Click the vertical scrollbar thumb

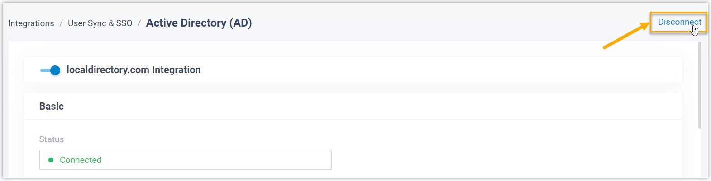tap(700, 85)
